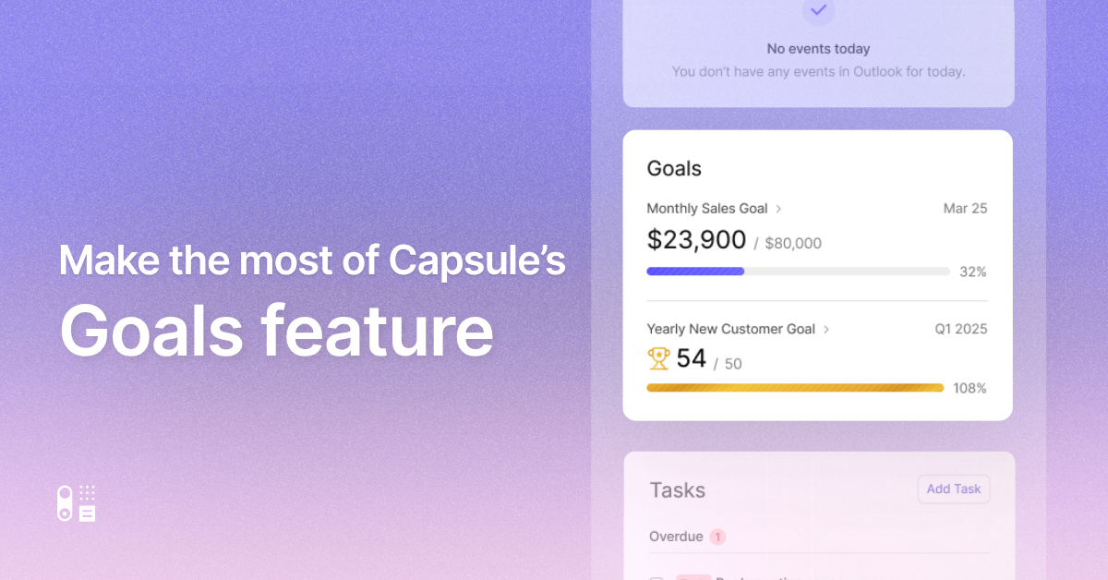Click the 32% sales progress bar

point(799,271)
